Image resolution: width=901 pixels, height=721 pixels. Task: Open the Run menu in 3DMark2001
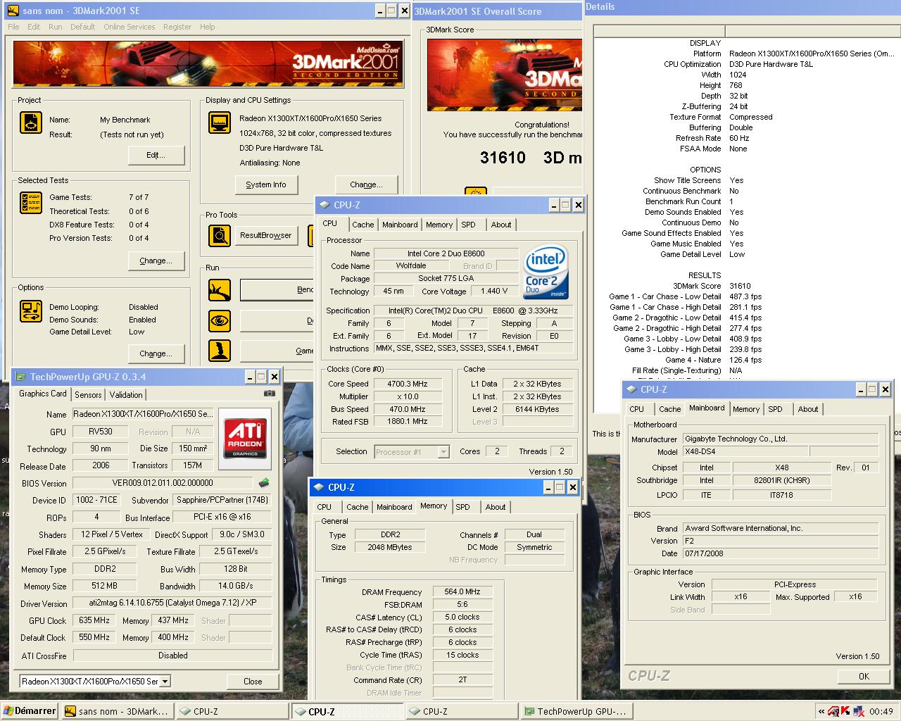[x=56, y=27]
